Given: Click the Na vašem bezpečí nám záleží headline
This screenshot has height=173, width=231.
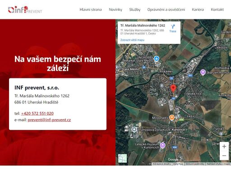Looking at the screenshot, I should pos(58,64).
